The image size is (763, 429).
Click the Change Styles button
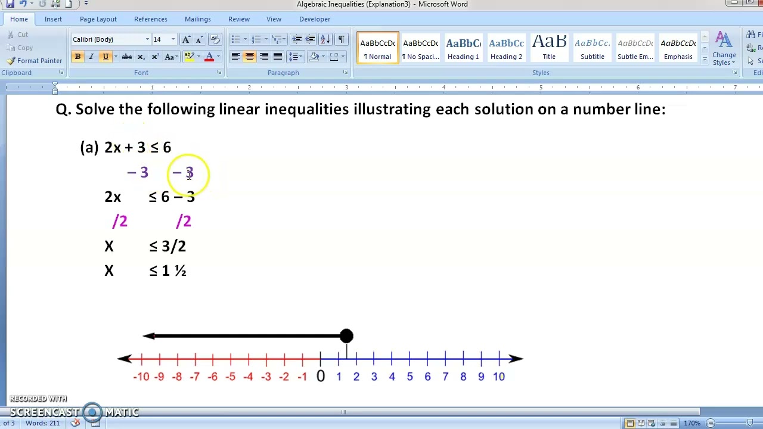724,49
